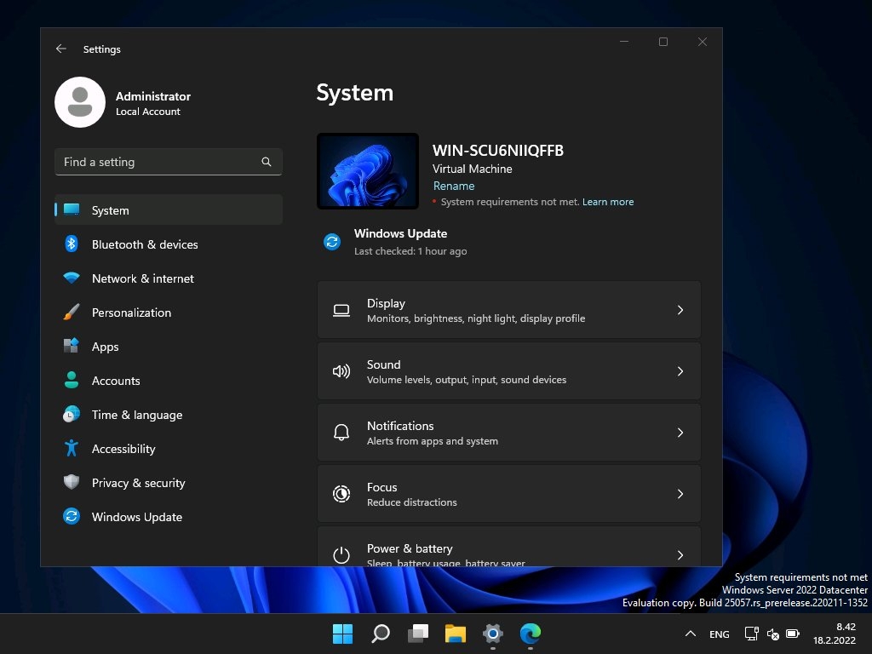This screenshot has width=872, height=654.
Task: Open Accounts settings section
Action: pos(169,381)
